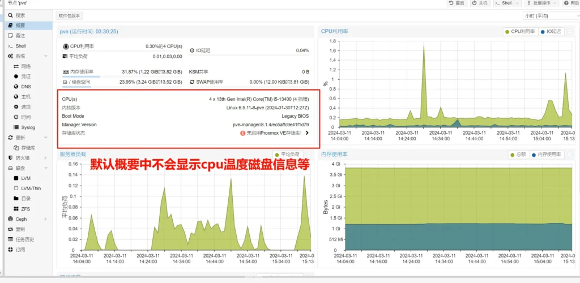
Task: Select the 概要 summary menu item
Action: (20, 25)
